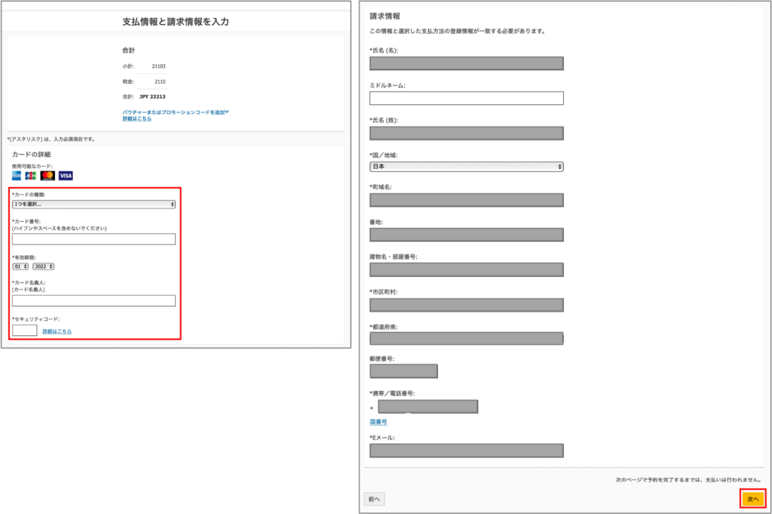
Task: Click the 郵便番号 postal code field
Action: pos(403,371)
